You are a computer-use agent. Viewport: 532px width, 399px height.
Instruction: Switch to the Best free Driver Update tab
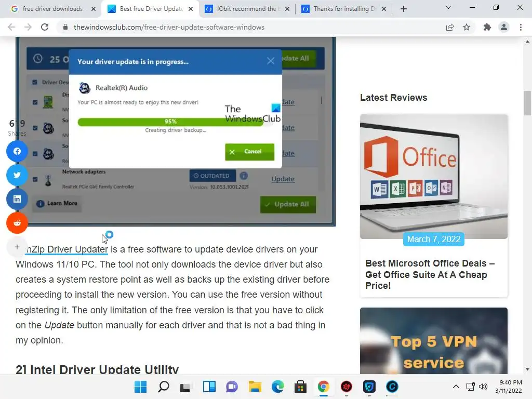click(x=151, y=9)
